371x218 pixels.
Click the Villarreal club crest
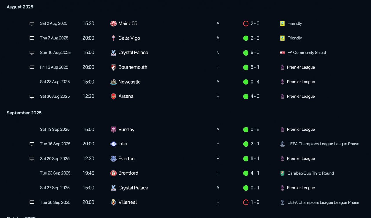(113, 202)
